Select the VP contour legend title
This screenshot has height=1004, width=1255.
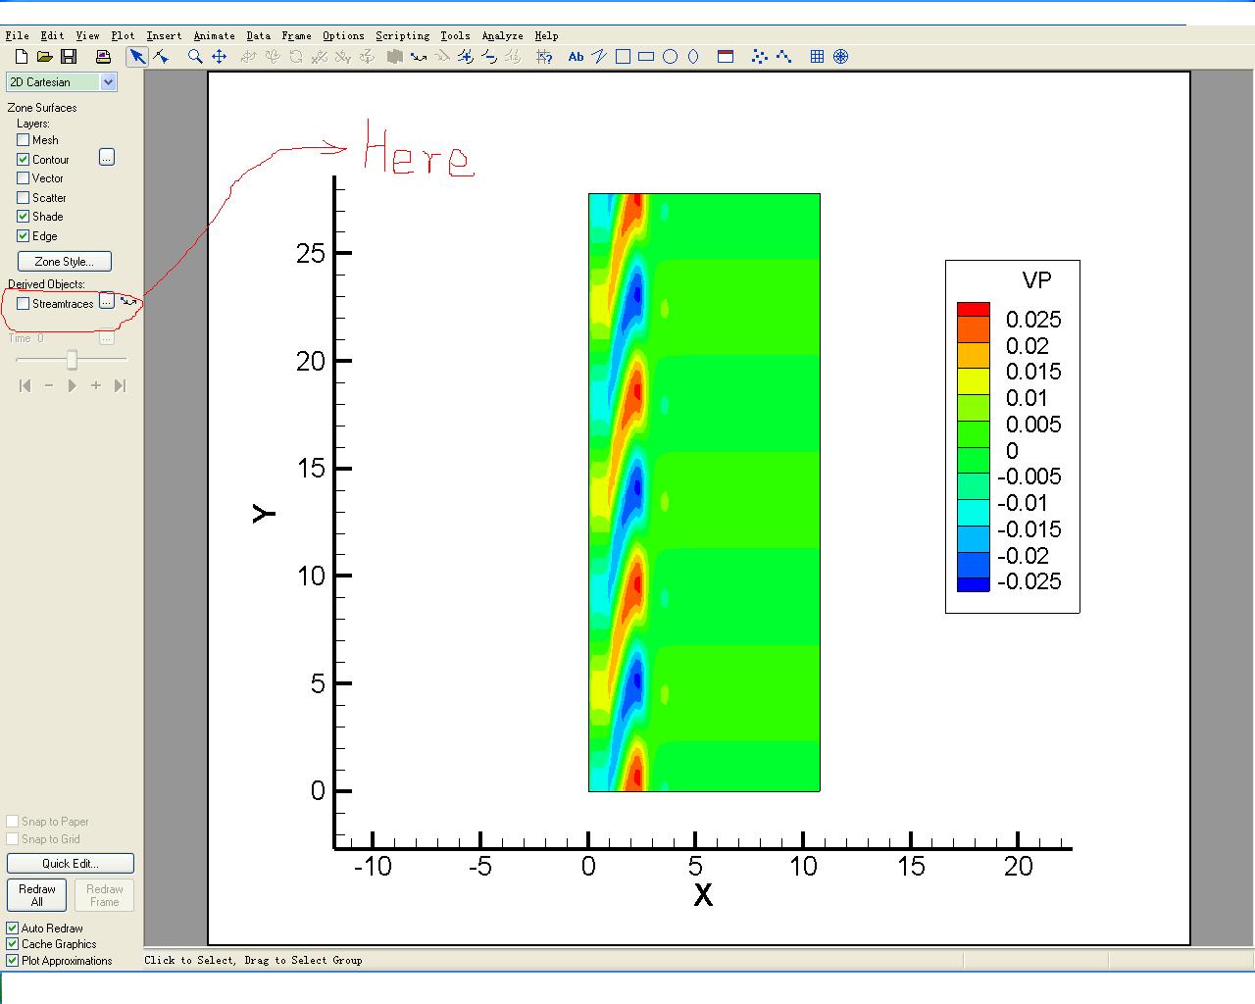pyautogui.click(x=1036, y=280)
